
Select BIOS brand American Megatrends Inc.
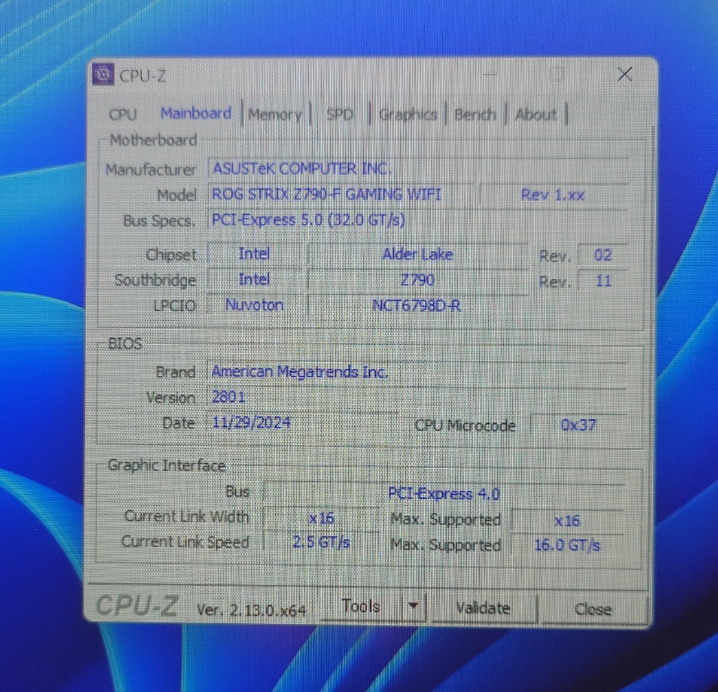(x=418, y=372)
